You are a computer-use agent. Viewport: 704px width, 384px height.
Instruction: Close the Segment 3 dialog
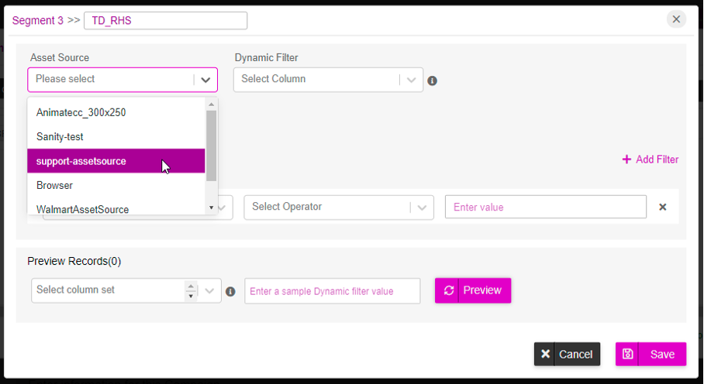676,19
